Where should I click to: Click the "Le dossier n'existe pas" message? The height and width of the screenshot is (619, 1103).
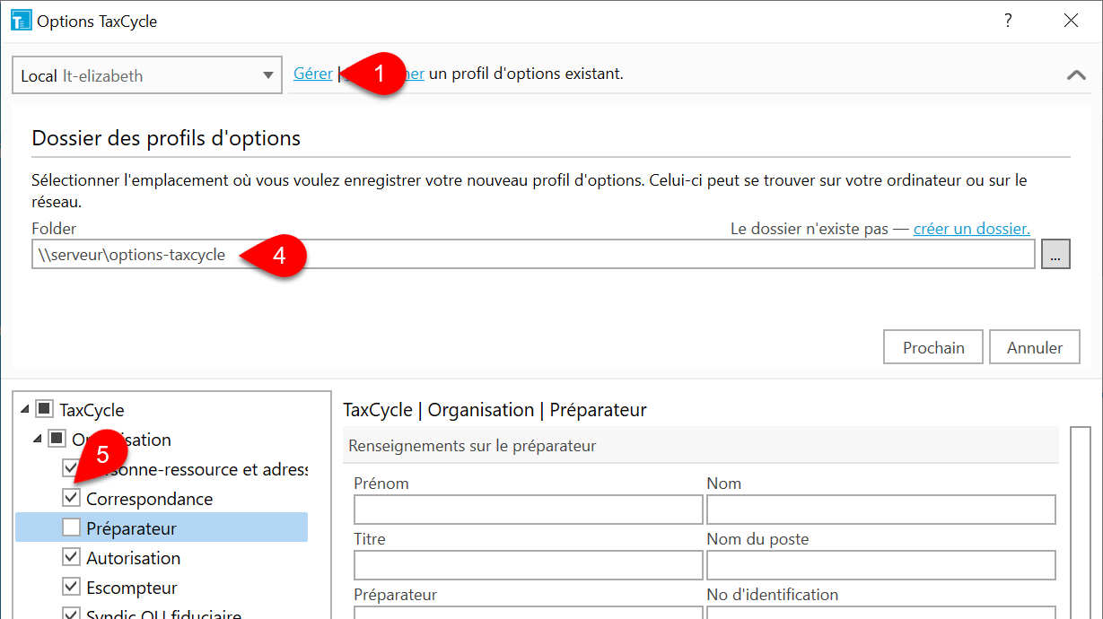click(809, 229)
